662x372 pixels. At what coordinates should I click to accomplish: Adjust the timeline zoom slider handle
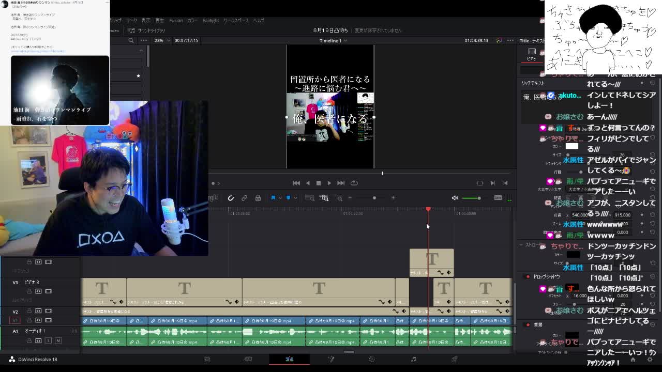click(374, 198)
